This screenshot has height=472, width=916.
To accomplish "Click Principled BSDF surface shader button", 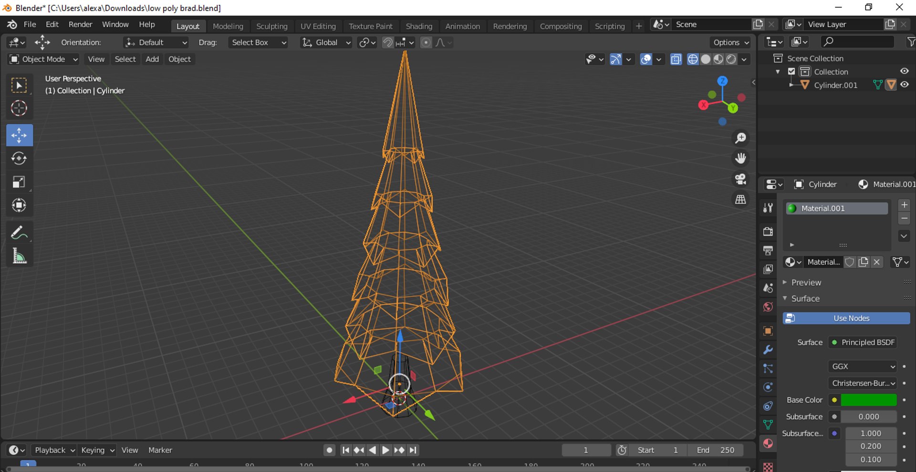I will pyautogui.click(x=863, y=342).
